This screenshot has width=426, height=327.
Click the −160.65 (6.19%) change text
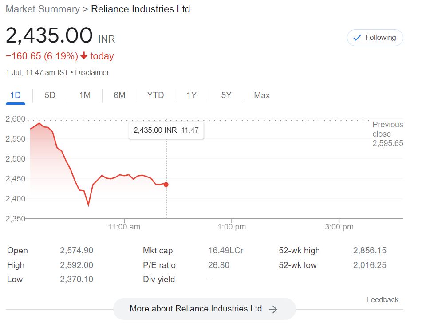coord(42,56)
